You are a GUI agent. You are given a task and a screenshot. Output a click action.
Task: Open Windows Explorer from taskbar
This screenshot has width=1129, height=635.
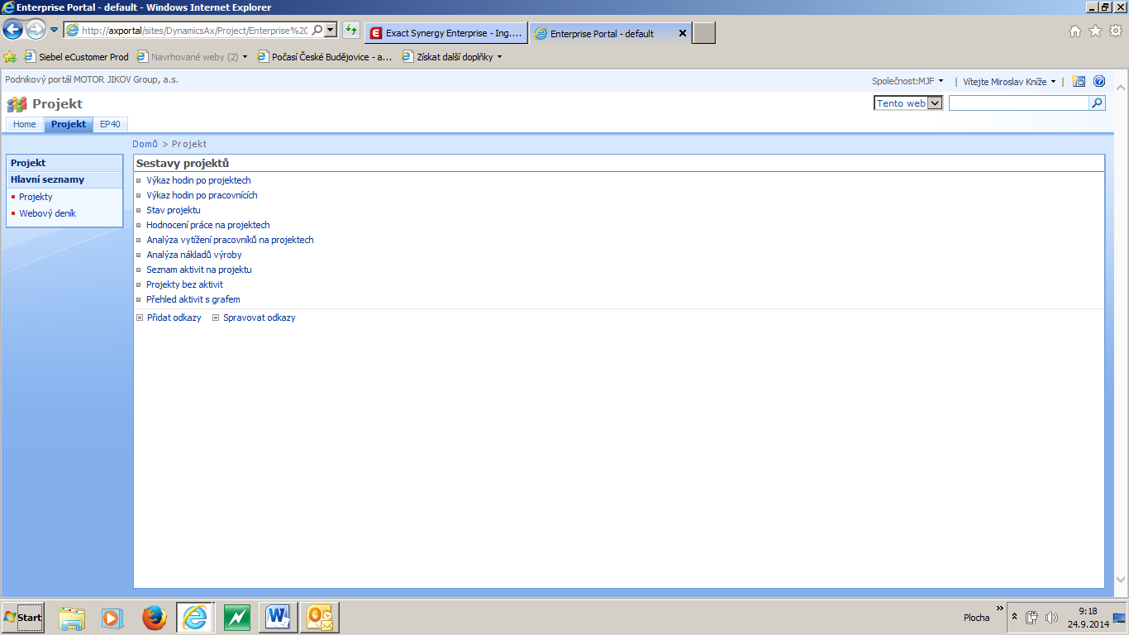pyautogui.click(x=72, y=618)
